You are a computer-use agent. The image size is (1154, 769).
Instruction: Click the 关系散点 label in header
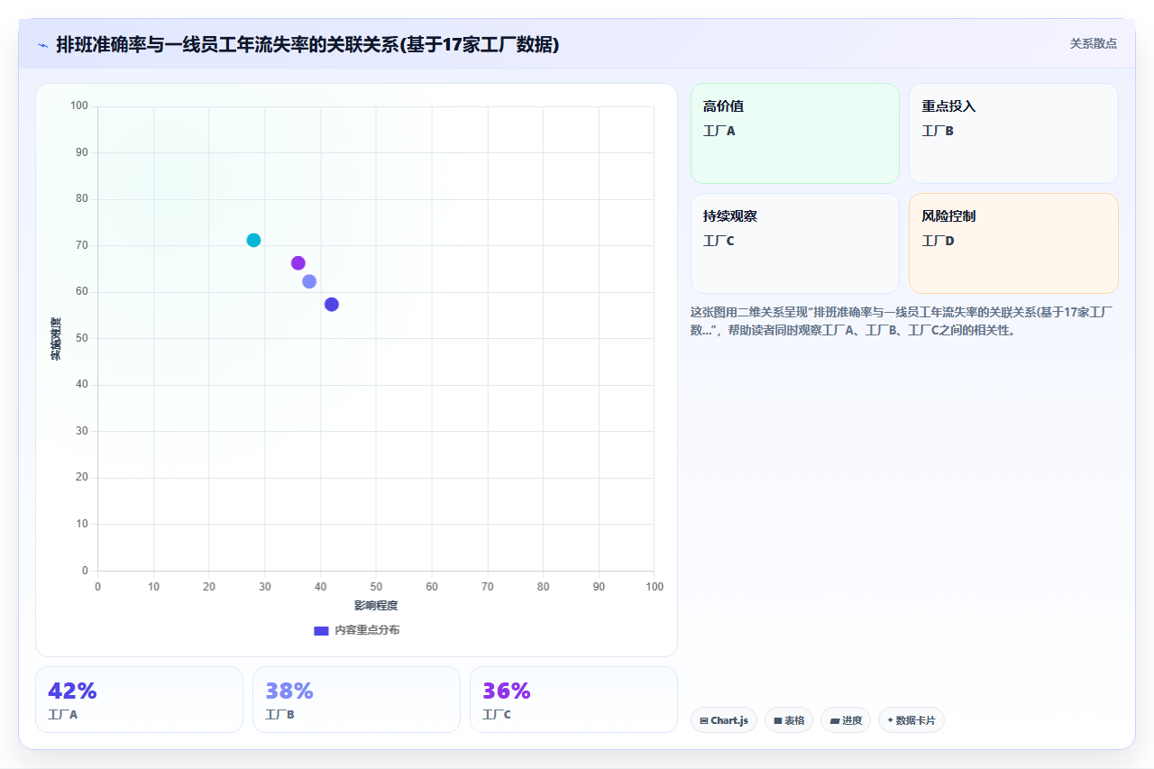1094,43
